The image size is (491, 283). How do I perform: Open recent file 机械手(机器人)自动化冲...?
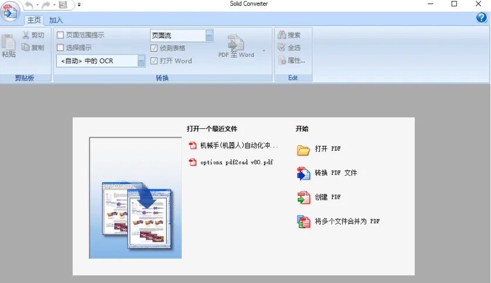tap(239, 145)
